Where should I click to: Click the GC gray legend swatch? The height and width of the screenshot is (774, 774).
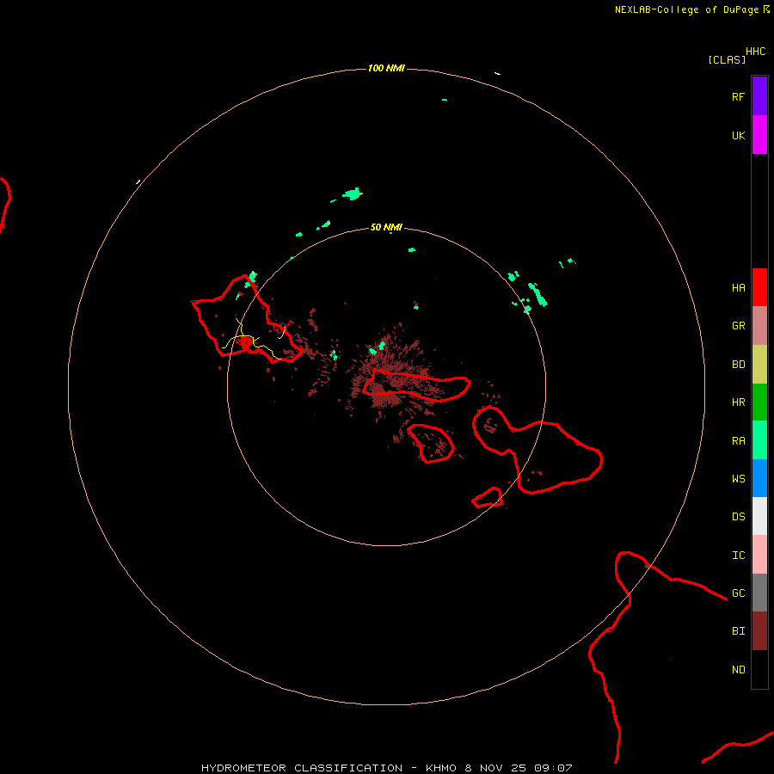759,593
